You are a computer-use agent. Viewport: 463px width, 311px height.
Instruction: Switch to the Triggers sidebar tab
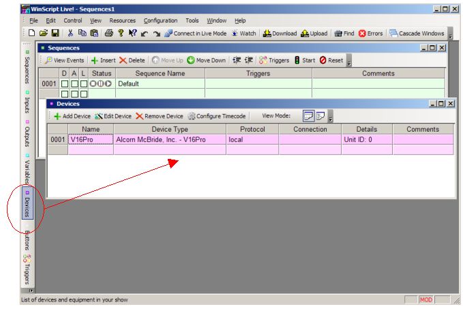(x=27, y=269)
